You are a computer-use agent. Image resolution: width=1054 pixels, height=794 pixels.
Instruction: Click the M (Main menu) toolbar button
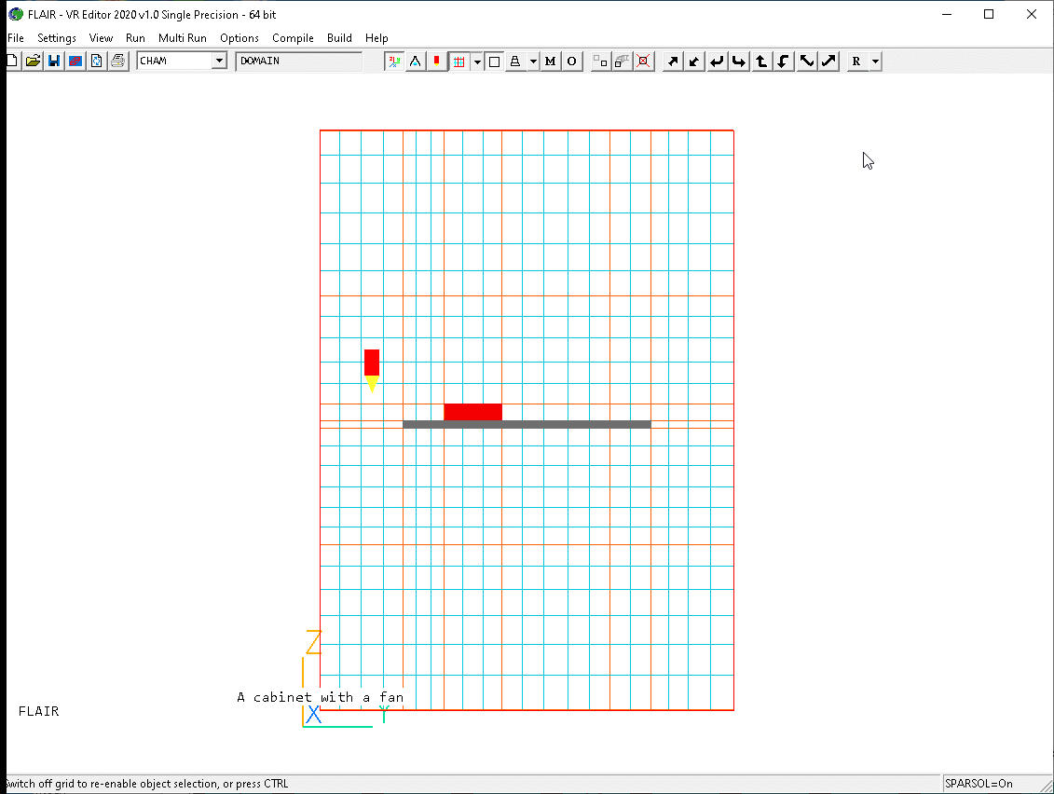point(550,62)
